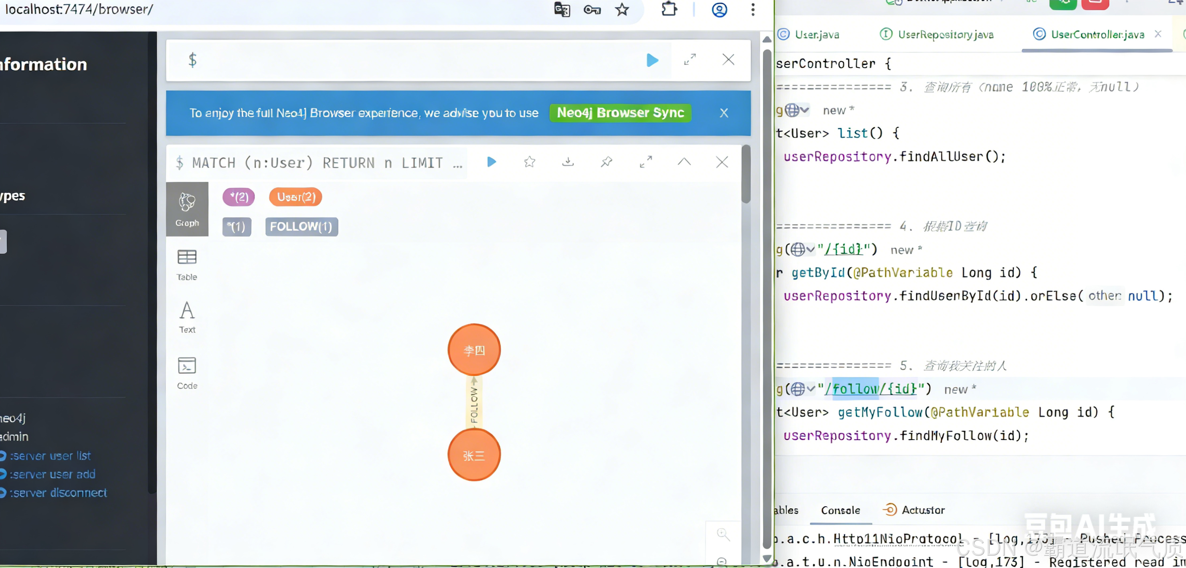Expand result frame to fullscreen

(646, 162)
